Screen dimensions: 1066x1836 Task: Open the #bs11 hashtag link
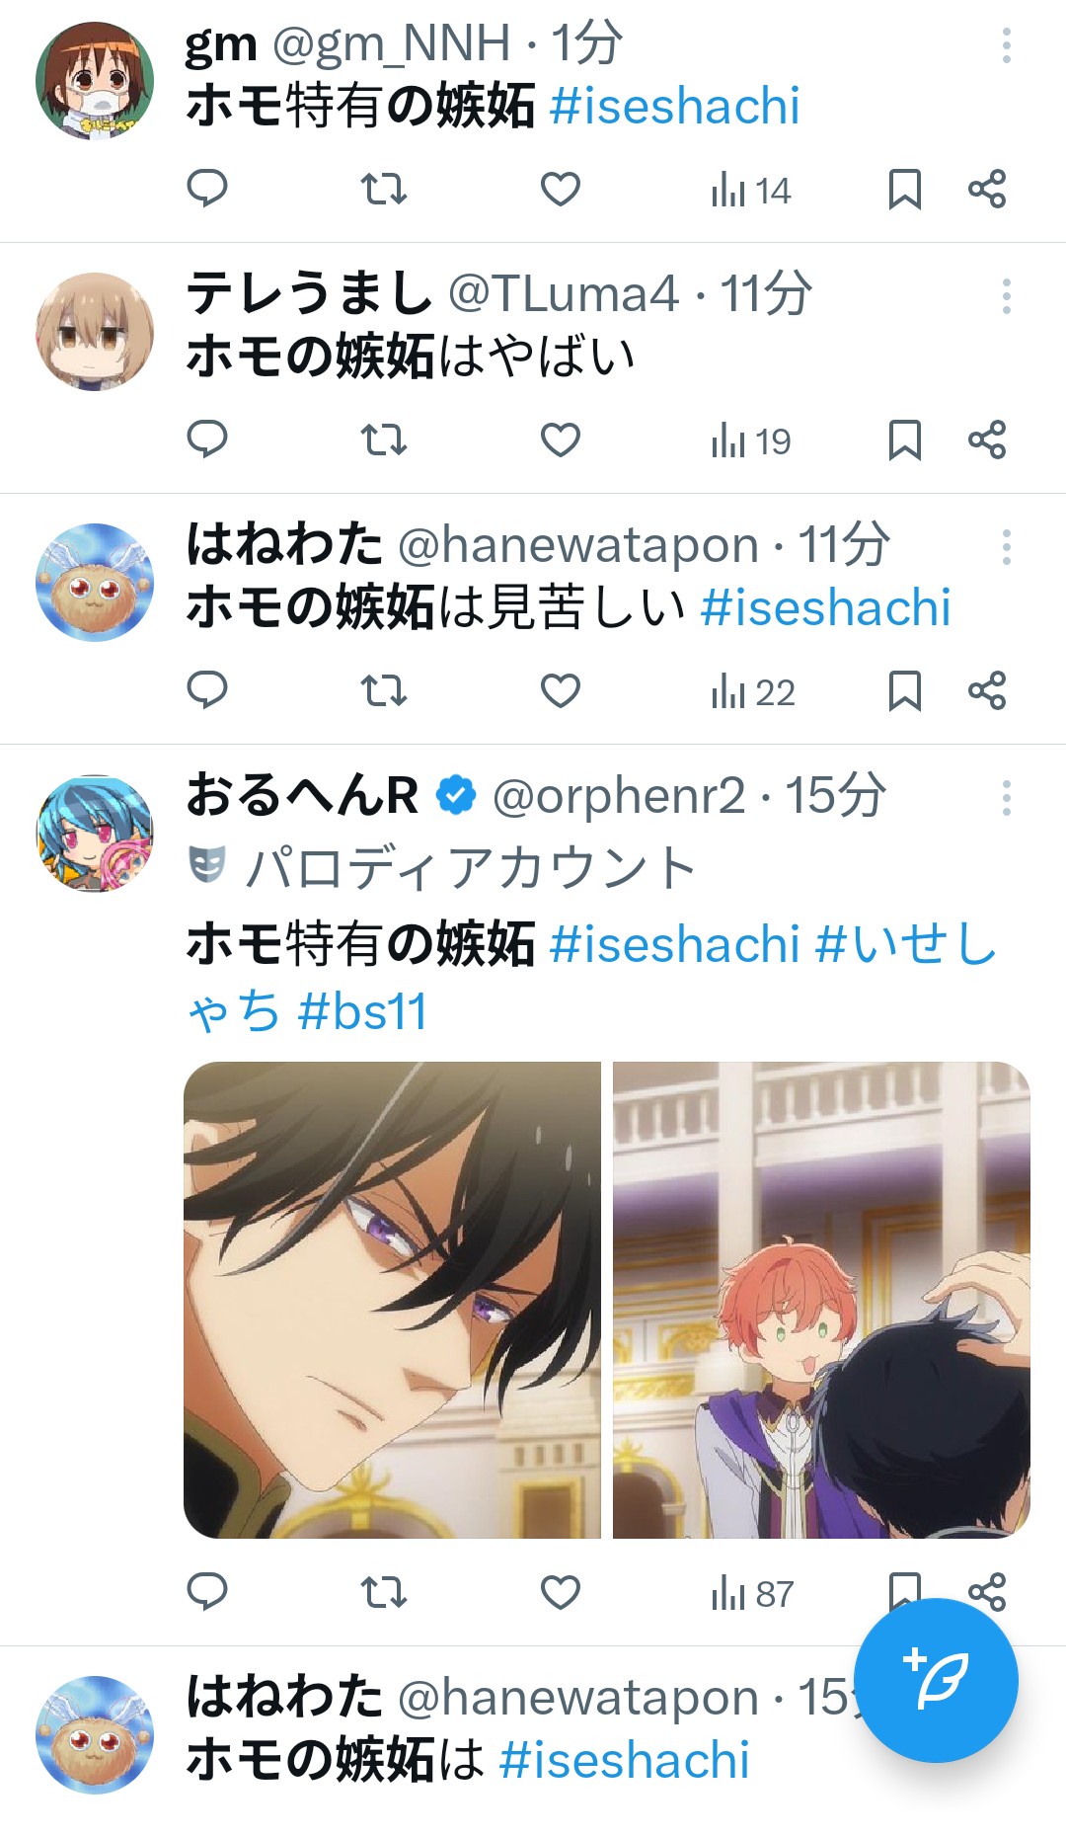point(362,1010)
